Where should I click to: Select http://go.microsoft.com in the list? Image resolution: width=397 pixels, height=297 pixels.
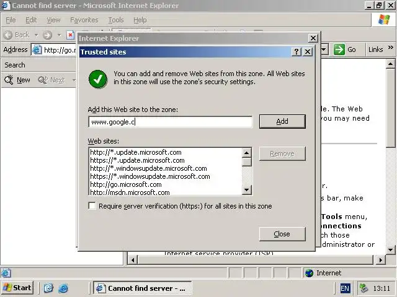[126, 184]
